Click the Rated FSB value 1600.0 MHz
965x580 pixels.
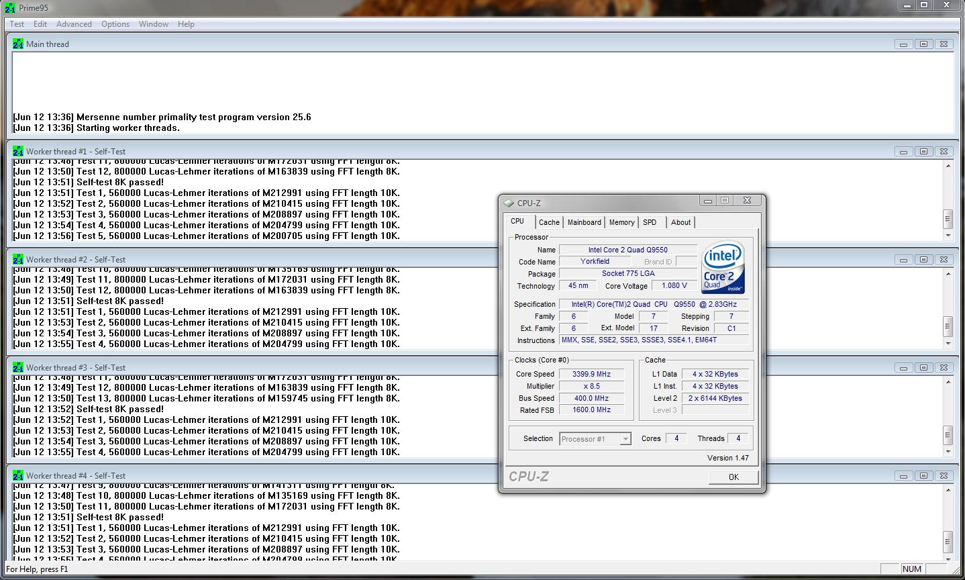[x=591, y=409]
